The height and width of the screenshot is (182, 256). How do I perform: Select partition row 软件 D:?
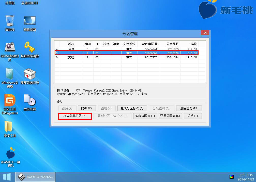(127, 49)
